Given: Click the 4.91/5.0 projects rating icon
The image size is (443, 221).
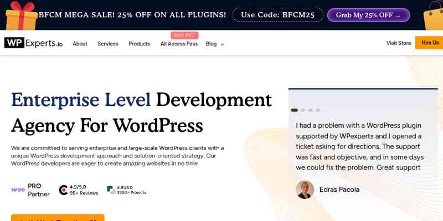Looking at the screenshot, I should pyautogui.click(x=111, y=190).
